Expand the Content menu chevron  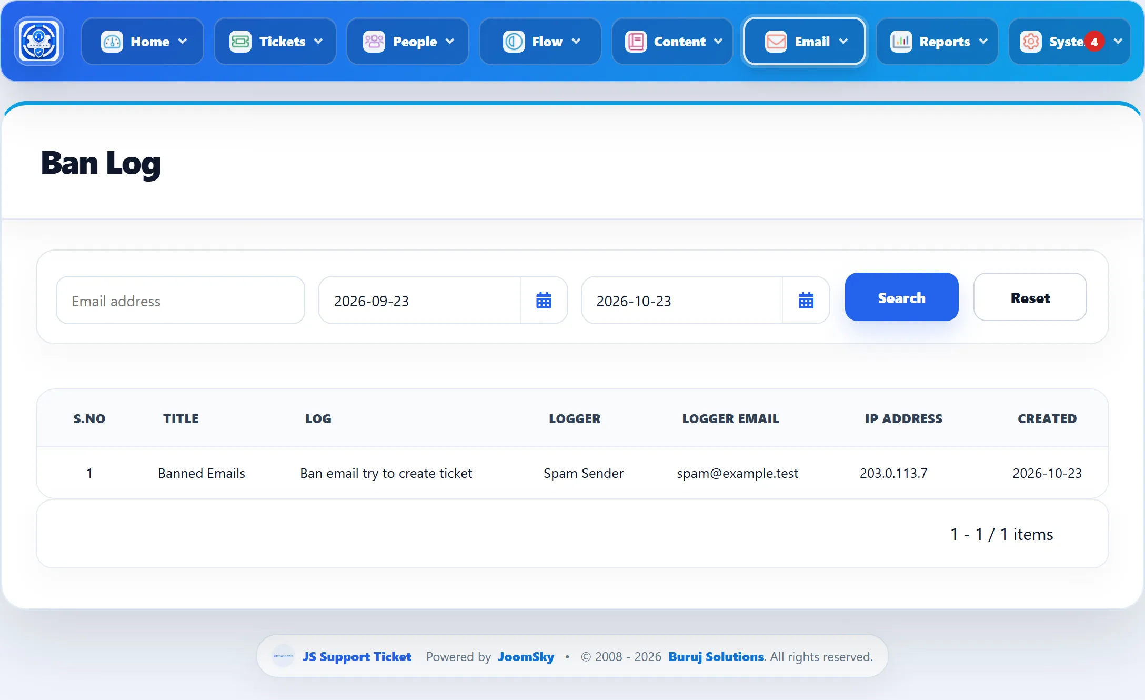click(x=718, y=41)
